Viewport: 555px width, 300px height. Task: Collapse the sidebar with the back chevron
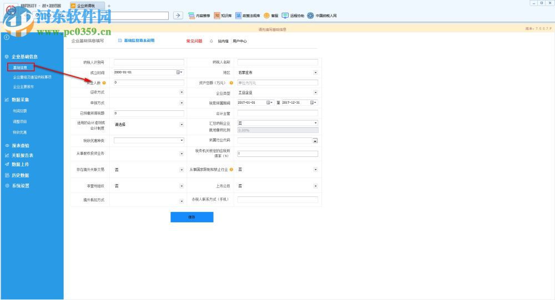[6, 37]
